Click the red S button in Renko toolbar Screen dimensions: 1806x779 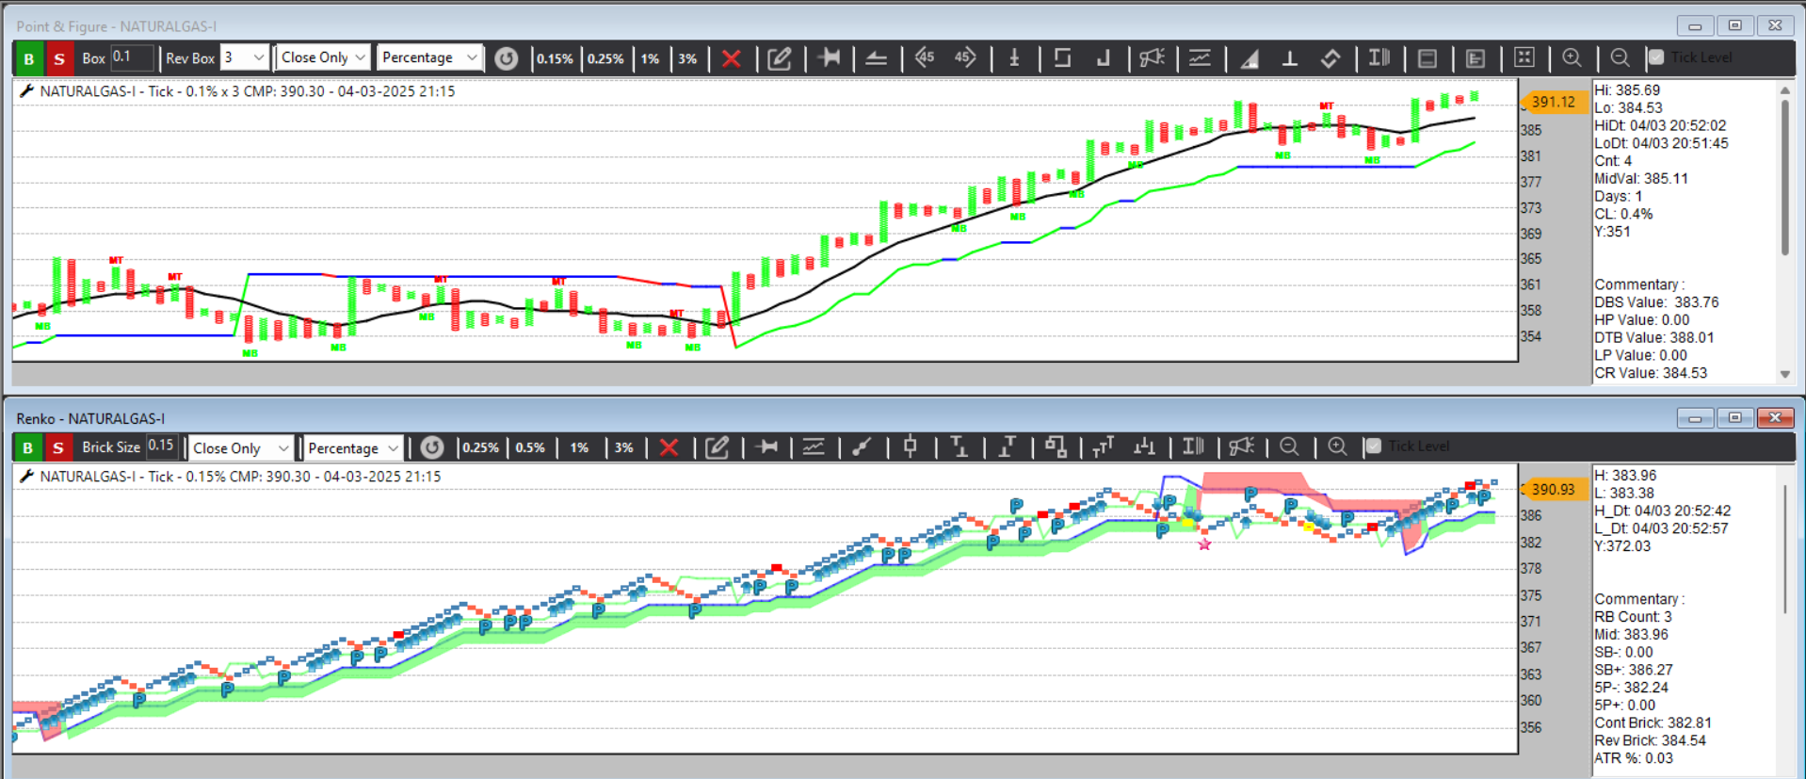[58, 447]
